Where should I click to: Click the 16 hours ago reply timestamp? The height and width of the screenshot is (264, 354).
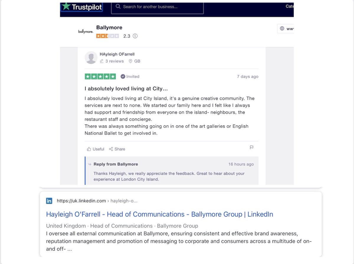click(x=241, y=164)
